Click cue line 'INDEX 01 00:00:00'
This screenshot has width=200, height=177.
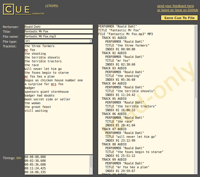click(x=120, y=49)
